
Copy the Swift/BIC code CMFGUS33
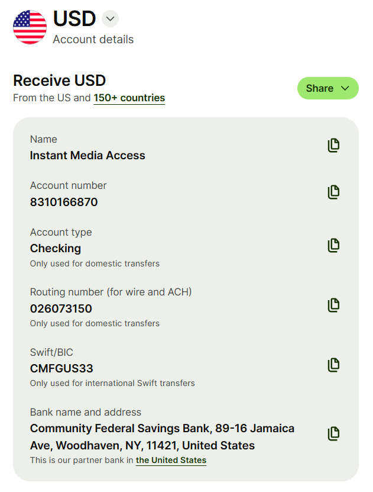(333, 365)
